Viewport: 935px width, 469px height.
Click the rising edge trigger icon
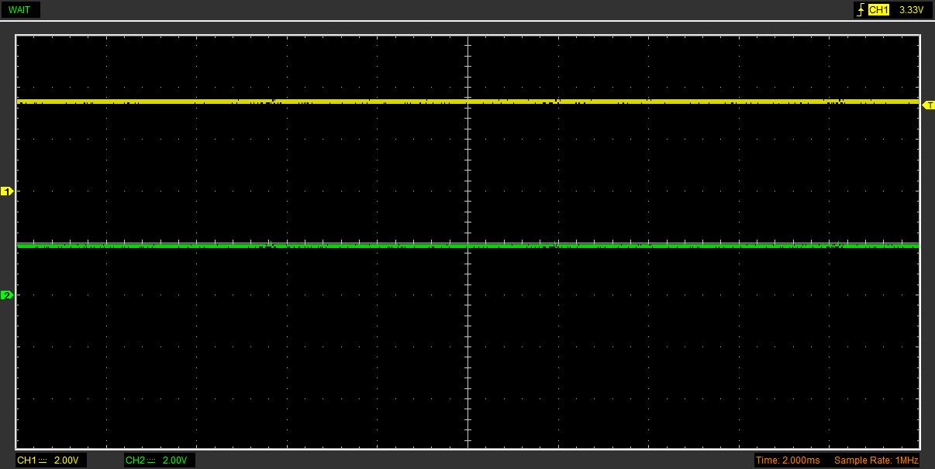pos(860,10)
